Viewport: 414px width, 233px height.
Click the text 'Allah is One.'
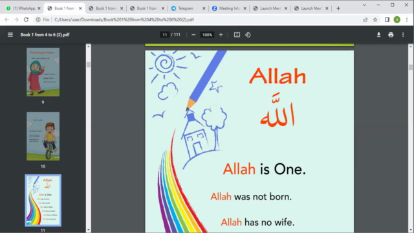pos(265,169)
